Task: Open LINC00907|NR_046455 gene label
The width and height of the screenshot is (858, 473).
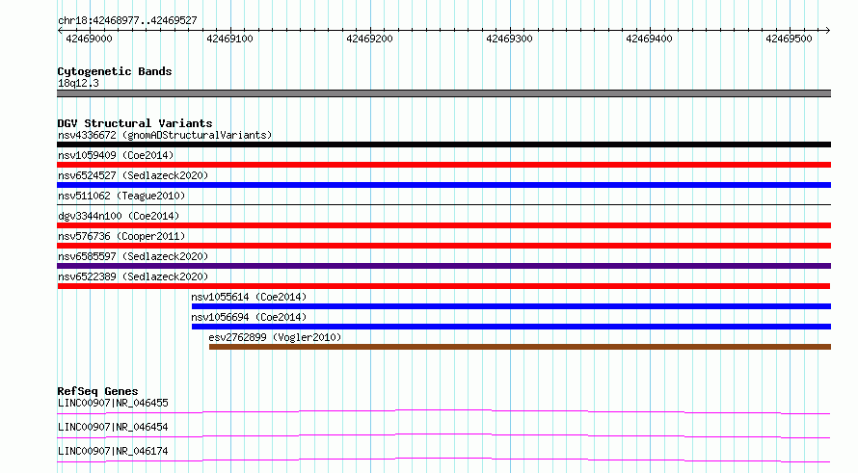Action: coord(113,403)
